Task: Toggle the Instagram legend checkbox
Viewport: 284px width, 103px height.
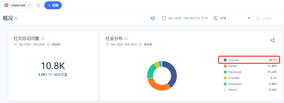Action: (x=225, y=84)
